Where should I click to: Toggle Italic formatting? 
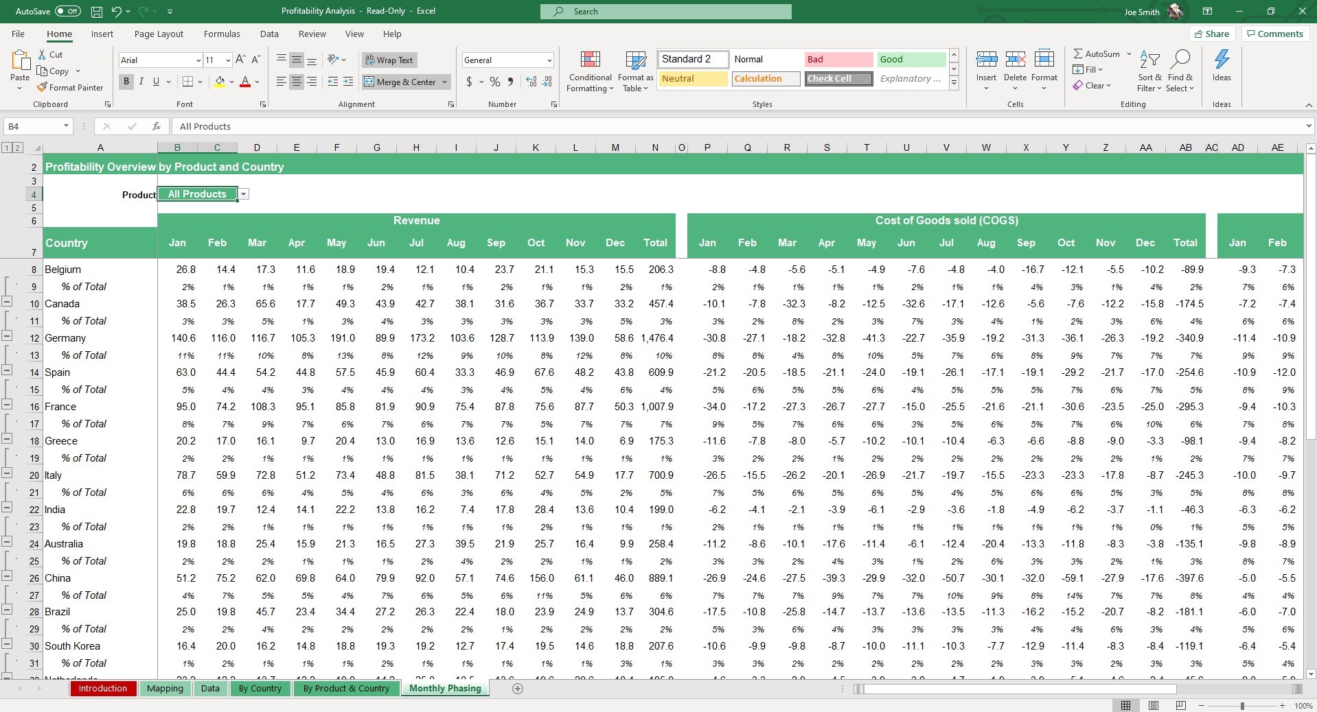click(x=141, y=82)
